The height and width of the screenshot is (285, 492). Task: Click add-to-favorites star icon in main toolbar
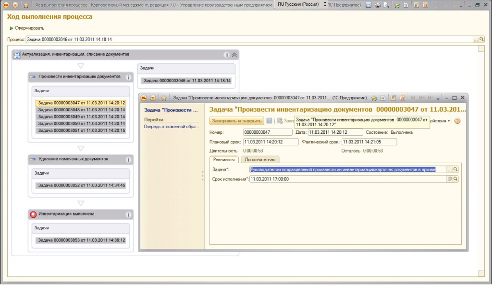397,5
